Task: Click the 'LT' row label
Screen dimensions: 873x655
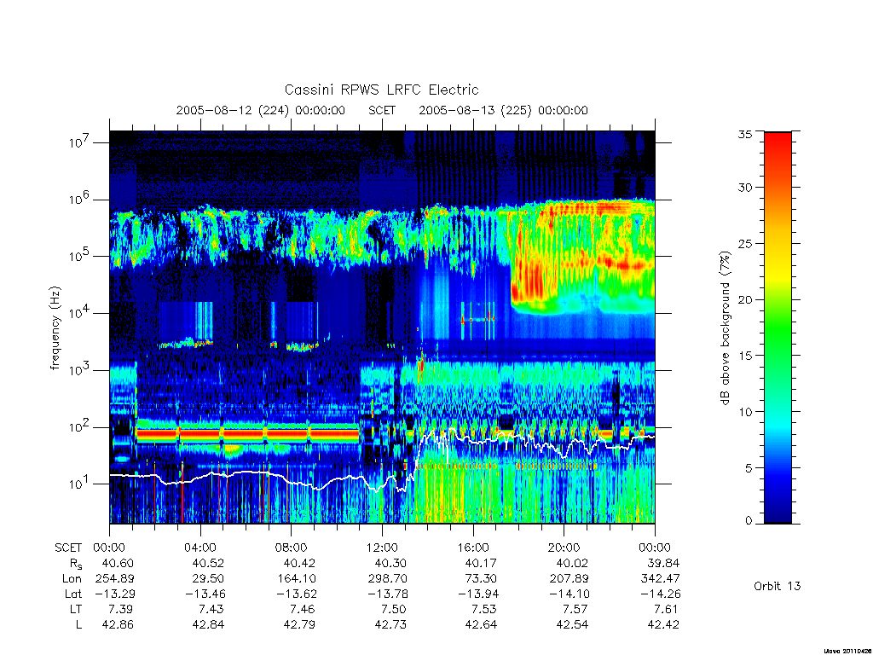Action: 76,609
